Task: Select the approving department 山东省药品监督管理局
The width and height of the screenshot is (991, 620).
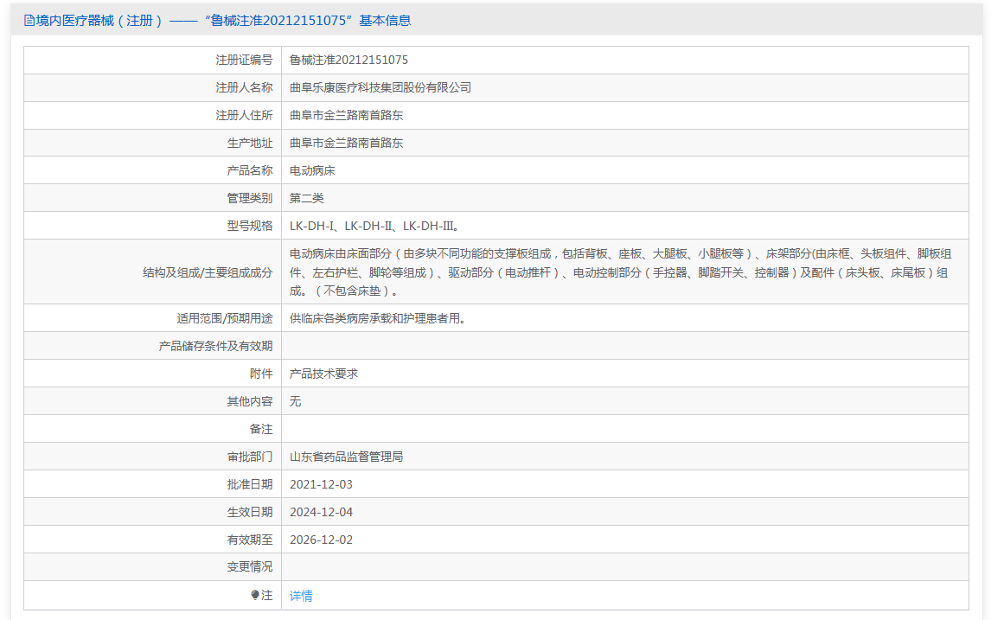Action: click(347, 457)
